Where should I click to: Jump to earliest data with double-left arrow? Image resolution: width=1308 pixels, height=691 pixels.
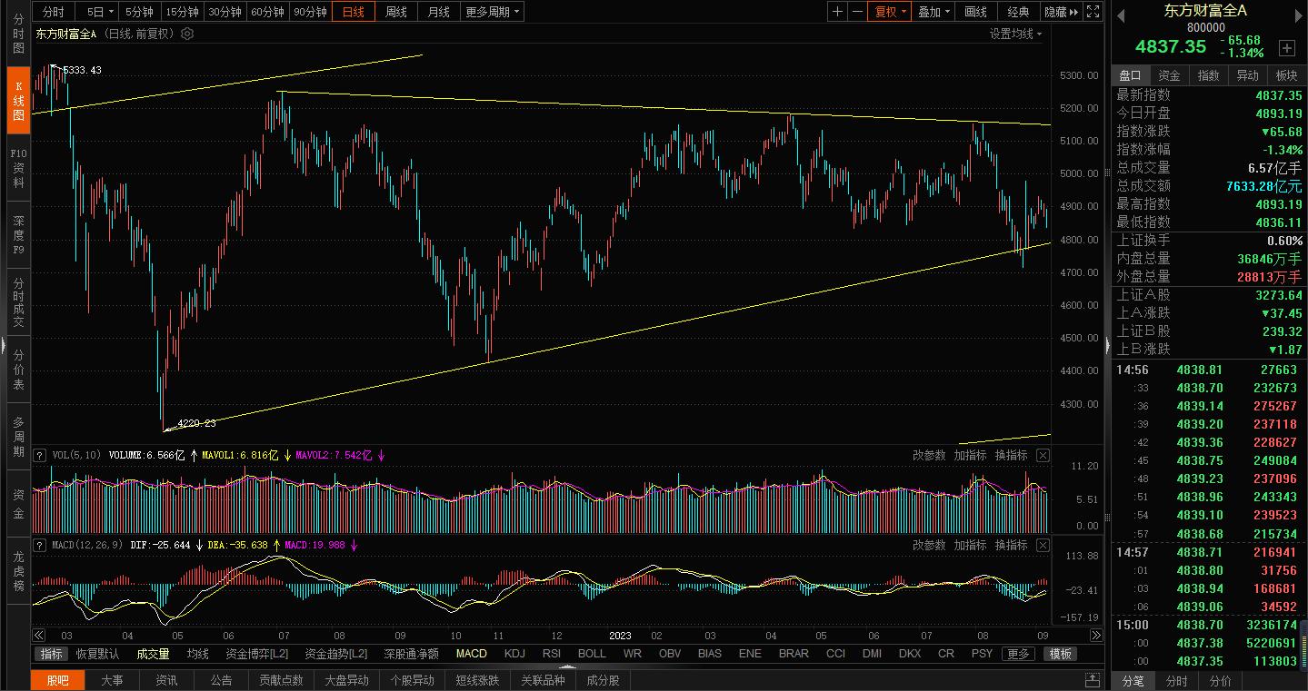point(38,636)
